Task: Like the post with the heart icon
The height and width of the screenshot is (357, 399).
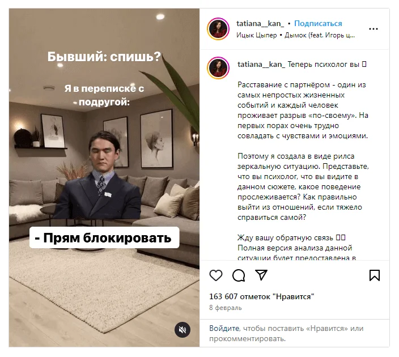Action: click(216, 275)
